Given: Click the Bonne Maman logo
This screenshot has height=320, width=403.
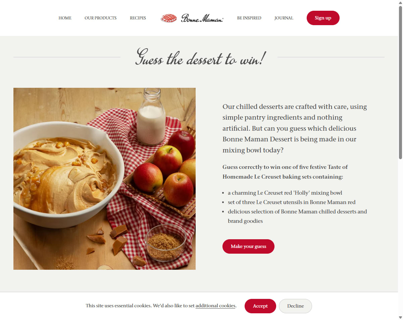Looking at the screenshot, I should (192, 18).
